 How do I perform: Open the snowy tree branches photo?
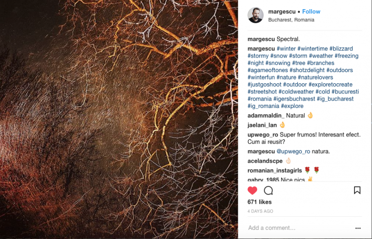(x=119, y=119)
